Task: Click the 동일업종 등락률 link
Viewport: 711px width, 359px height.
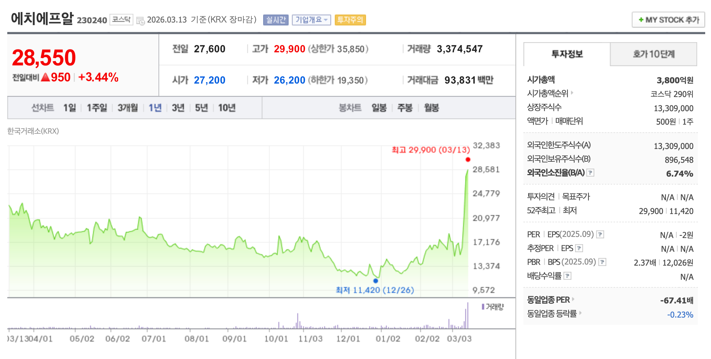Action: 552,313
